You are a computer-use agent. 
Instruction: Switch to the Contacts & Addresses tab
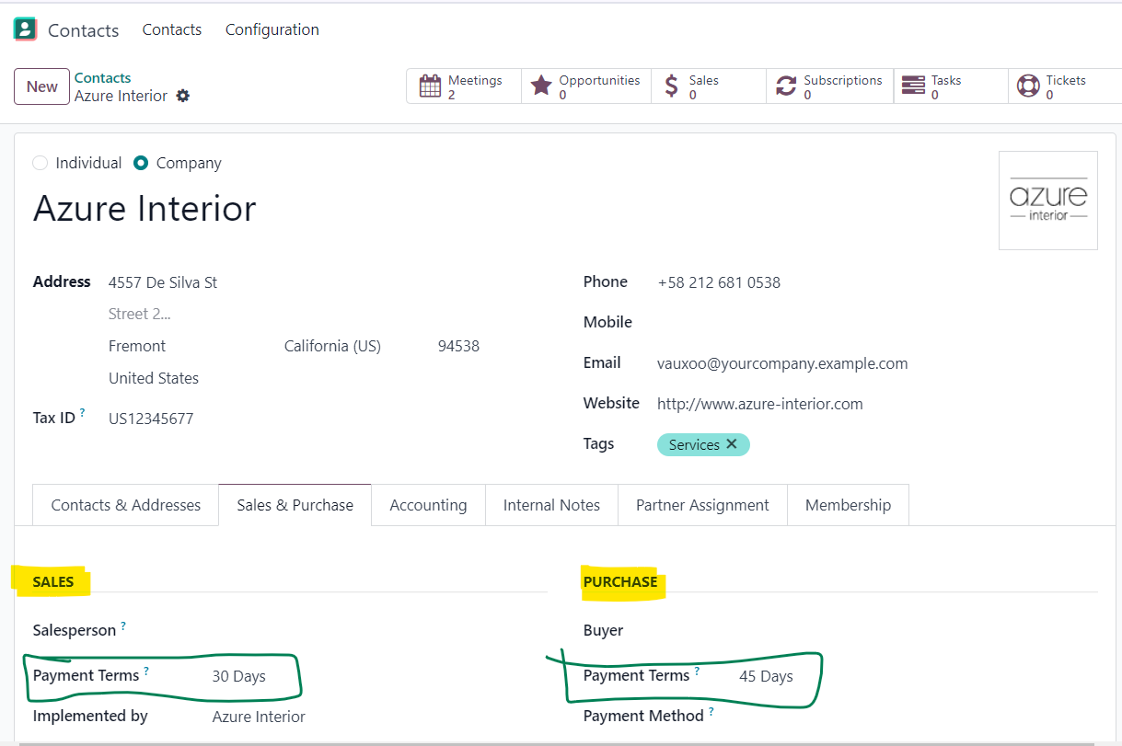[x=126, y=505]
